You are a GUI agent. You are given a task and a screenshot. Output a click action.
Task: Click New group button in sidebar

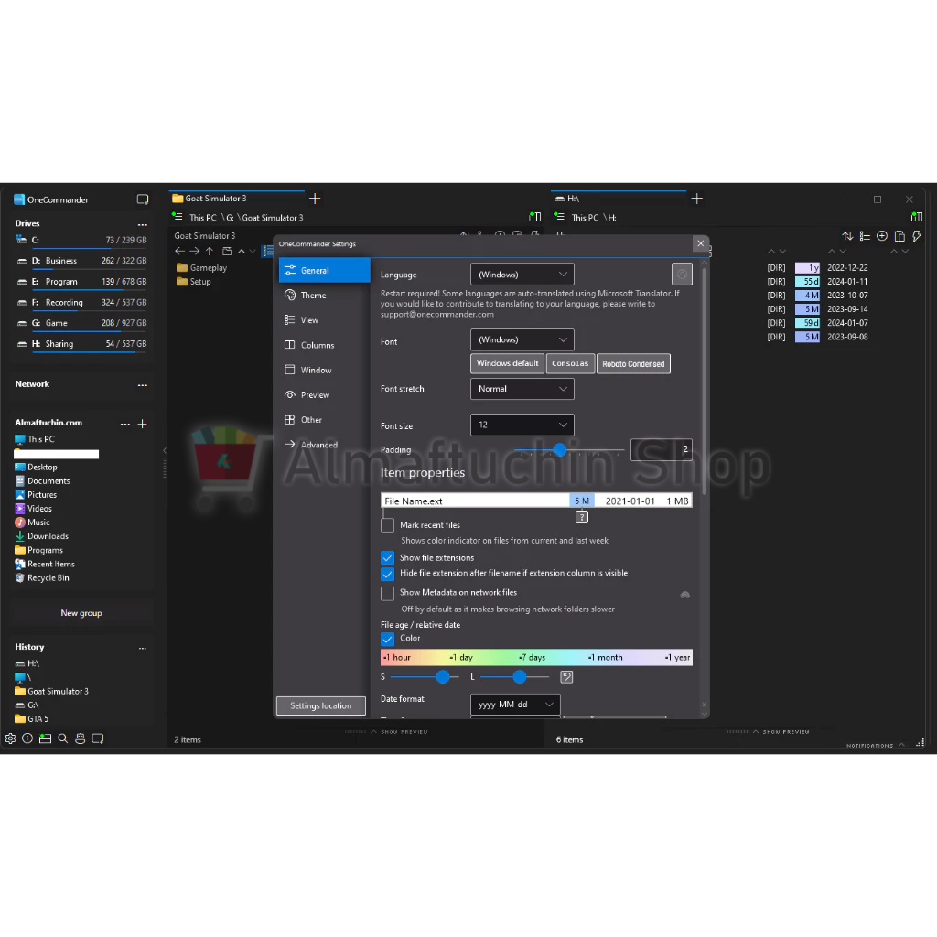tap(81, 612)
